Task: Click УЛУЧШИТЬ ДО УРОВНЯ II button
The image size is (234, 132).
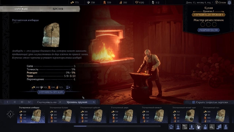Action: click(209, 15)
